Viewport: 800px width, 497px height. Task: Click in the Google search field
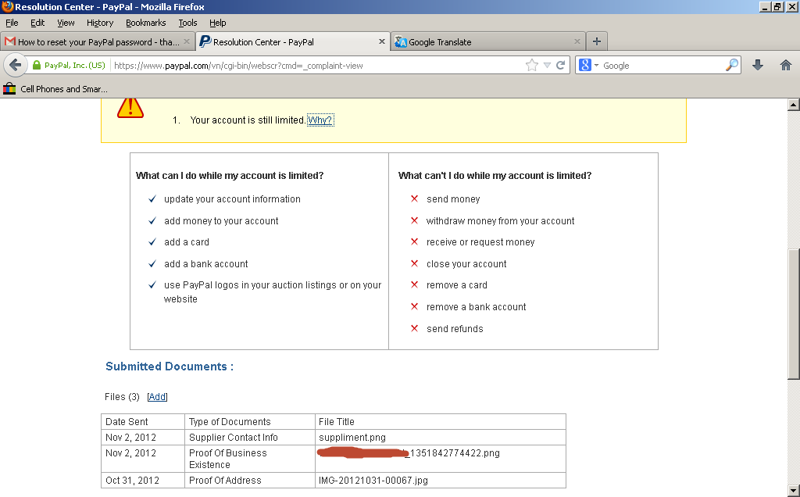pos(662,66)
